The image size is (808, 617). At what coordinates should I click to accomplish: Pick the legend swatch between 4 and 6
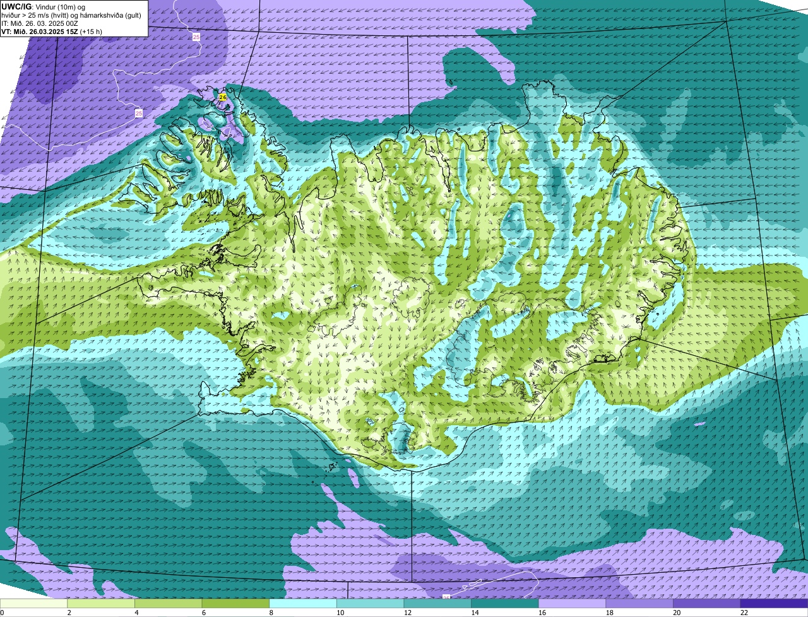click(169, 603)
